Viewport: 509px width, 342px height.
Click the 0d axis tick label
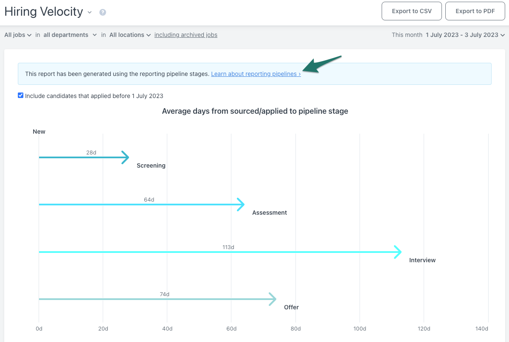pyautogui.click(x=39, y=329)
